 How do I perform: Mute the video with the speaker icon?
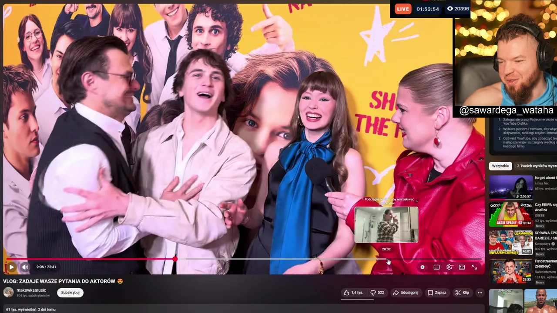tap(25, 267)
